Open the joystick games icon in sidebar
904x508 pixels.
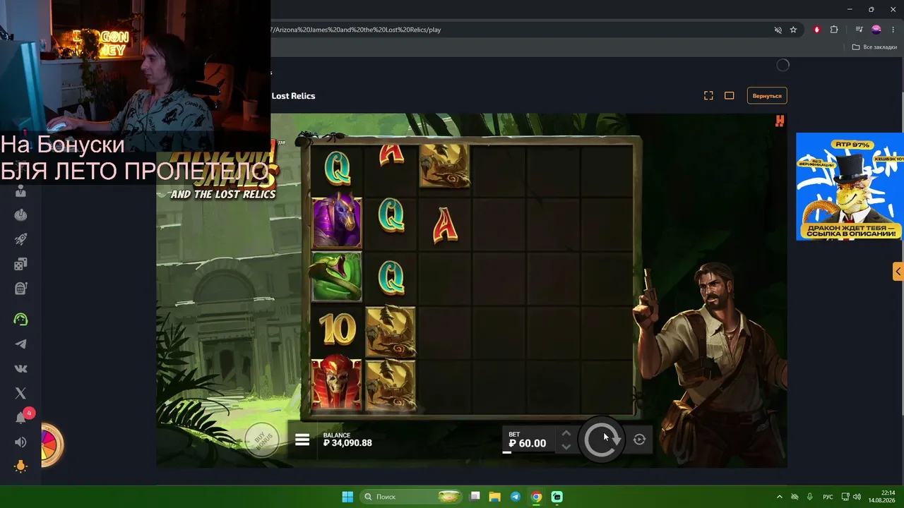20,215
